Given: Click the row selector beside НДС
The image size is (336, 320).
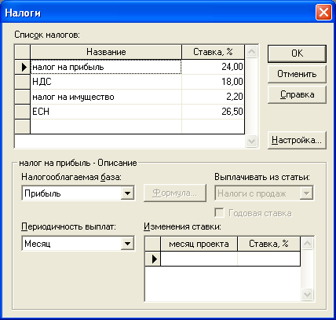Looking at the screenshot, I should pyautogui.click(x=23, y=82).
